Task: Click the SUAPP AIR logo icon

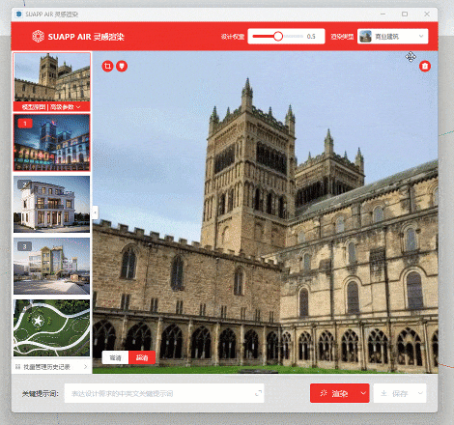Action: pyautogui.click(x=38, y=37)
